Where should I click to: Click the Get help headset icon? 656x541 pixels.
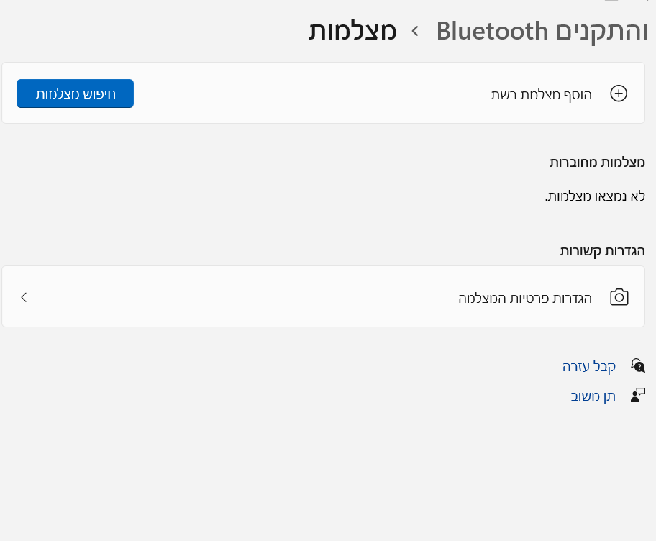tap(637, 365)
